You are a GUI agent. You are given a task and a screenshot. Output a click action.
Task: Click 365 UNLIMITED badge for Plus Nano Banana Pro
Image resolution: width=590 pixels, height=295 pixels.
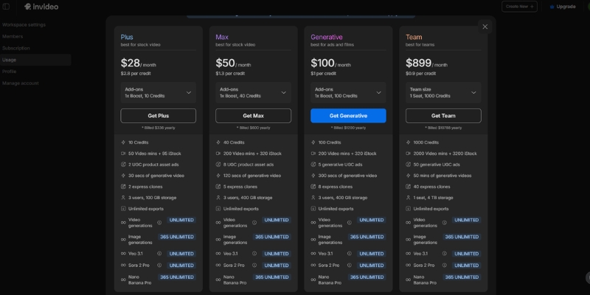177,277
